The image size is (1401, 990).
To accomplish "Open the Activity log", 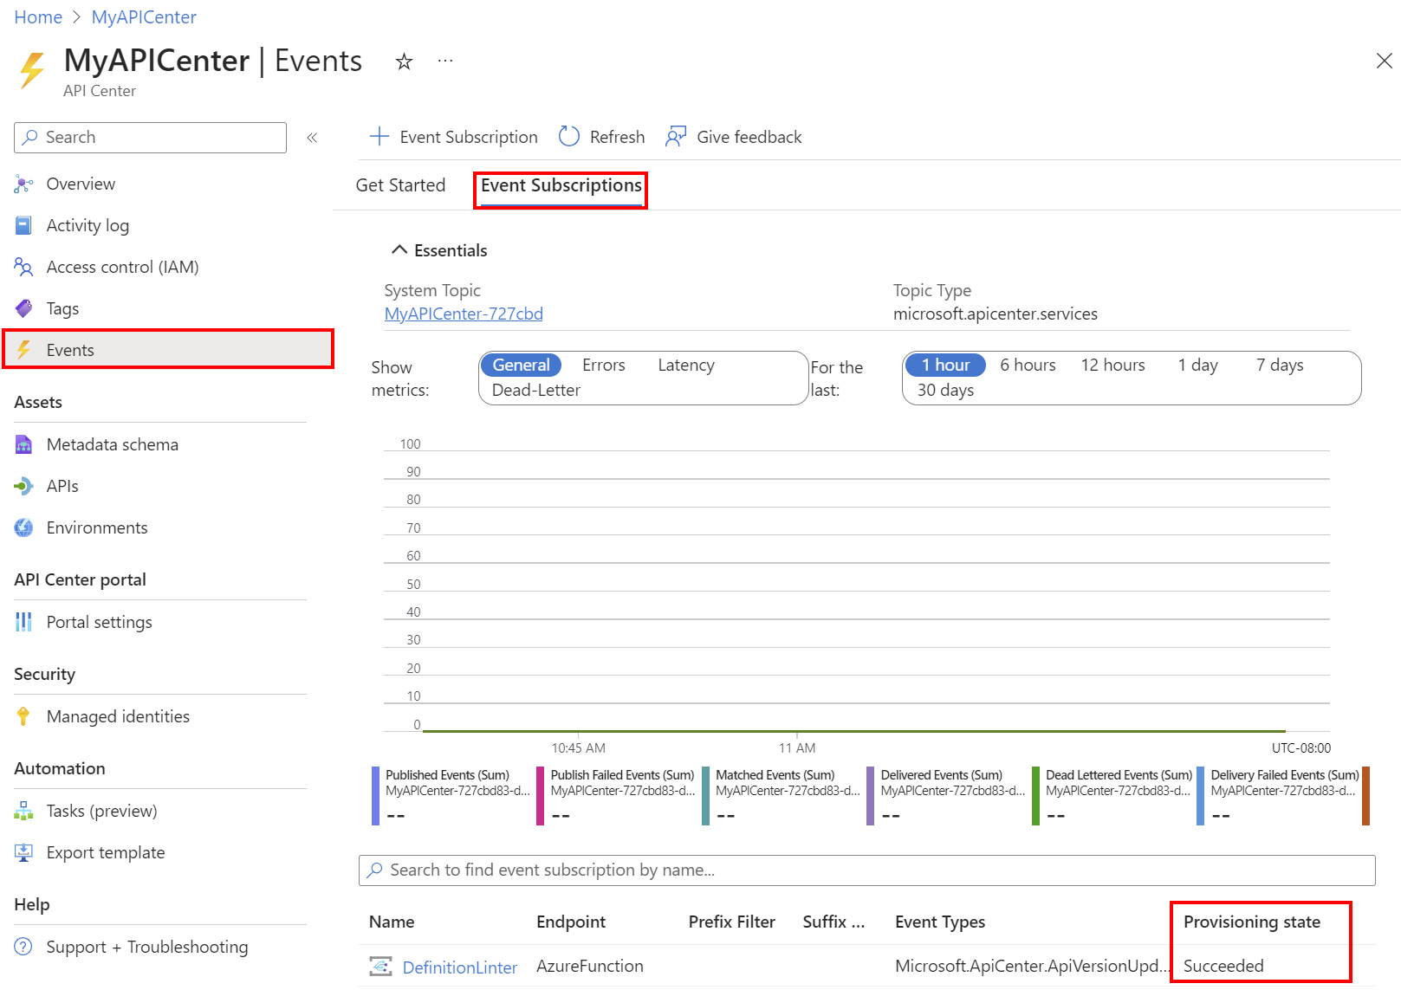I will pyautogui.click(x=88, y=224).
